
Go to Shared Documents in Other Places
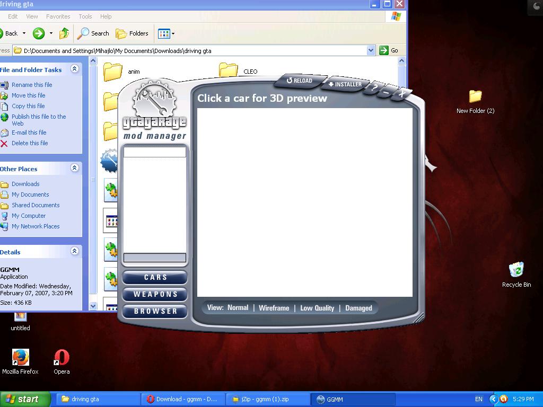point(36,205)
